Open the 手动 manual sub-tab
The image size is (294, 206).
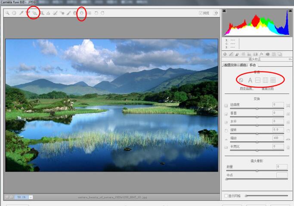pyautogui.click(x=253, y=65)
